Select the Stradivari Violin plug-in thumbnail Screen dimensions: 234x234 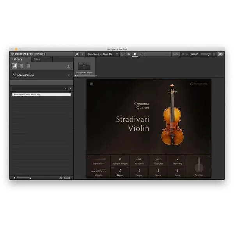84,66
